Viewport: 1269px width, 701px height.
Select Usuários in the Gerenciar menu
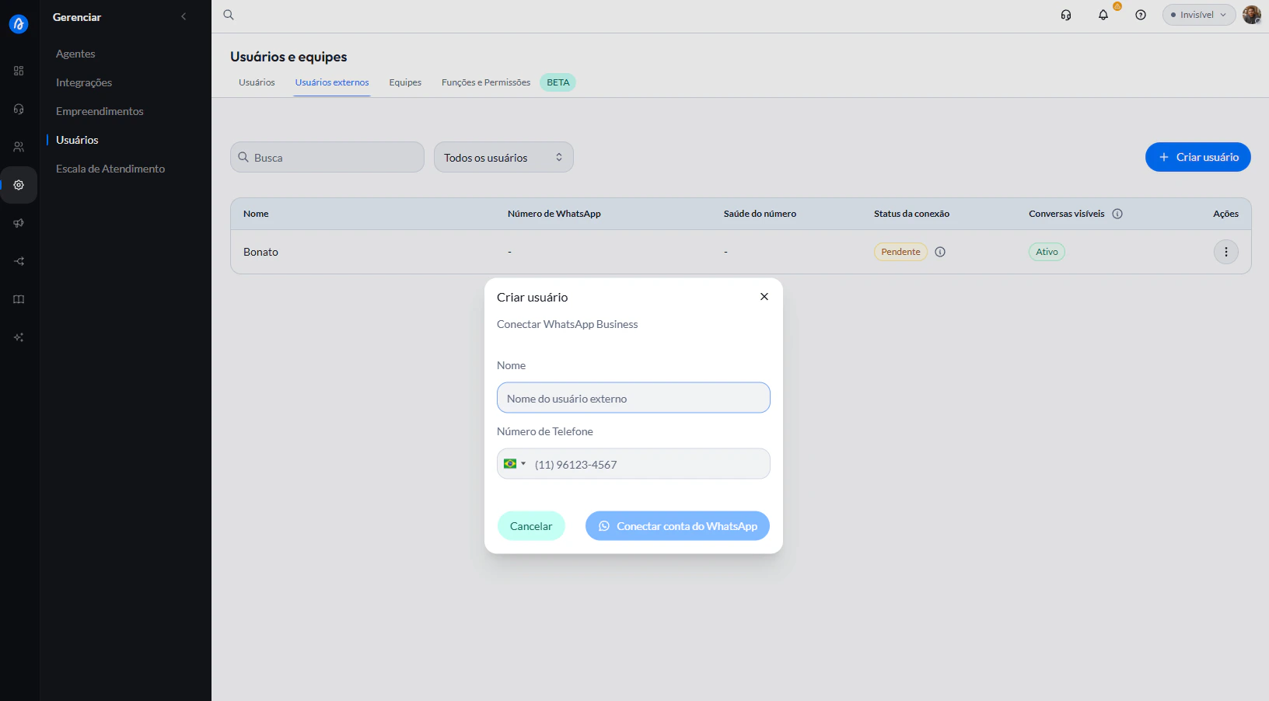[77, 140]
